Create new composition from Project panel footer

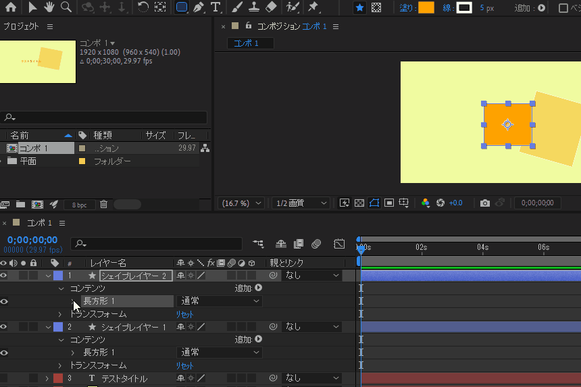pos(37,204)
